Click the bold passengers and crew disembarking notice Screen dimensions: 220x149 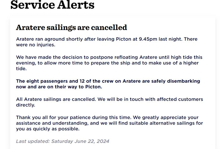(x=108, y=84)
